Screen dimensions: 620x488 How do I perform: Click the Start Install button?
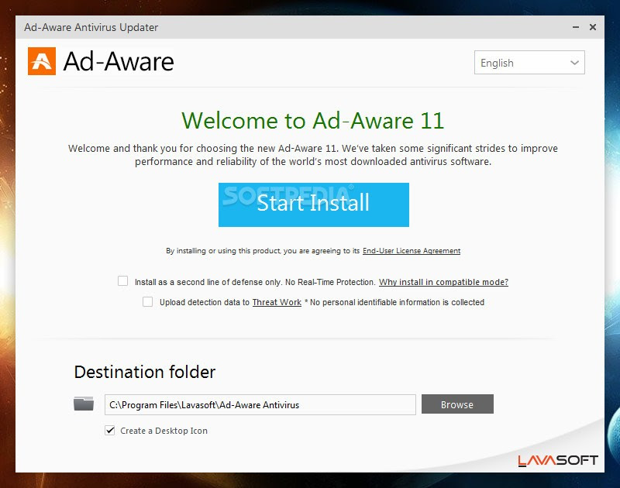tap(314, 204)
